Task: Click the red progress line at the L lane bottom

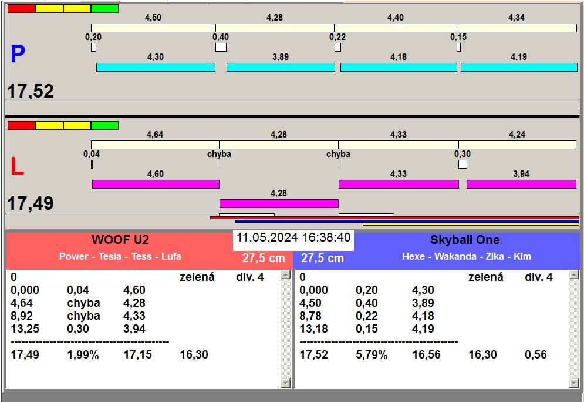Action: click(395, 218)
